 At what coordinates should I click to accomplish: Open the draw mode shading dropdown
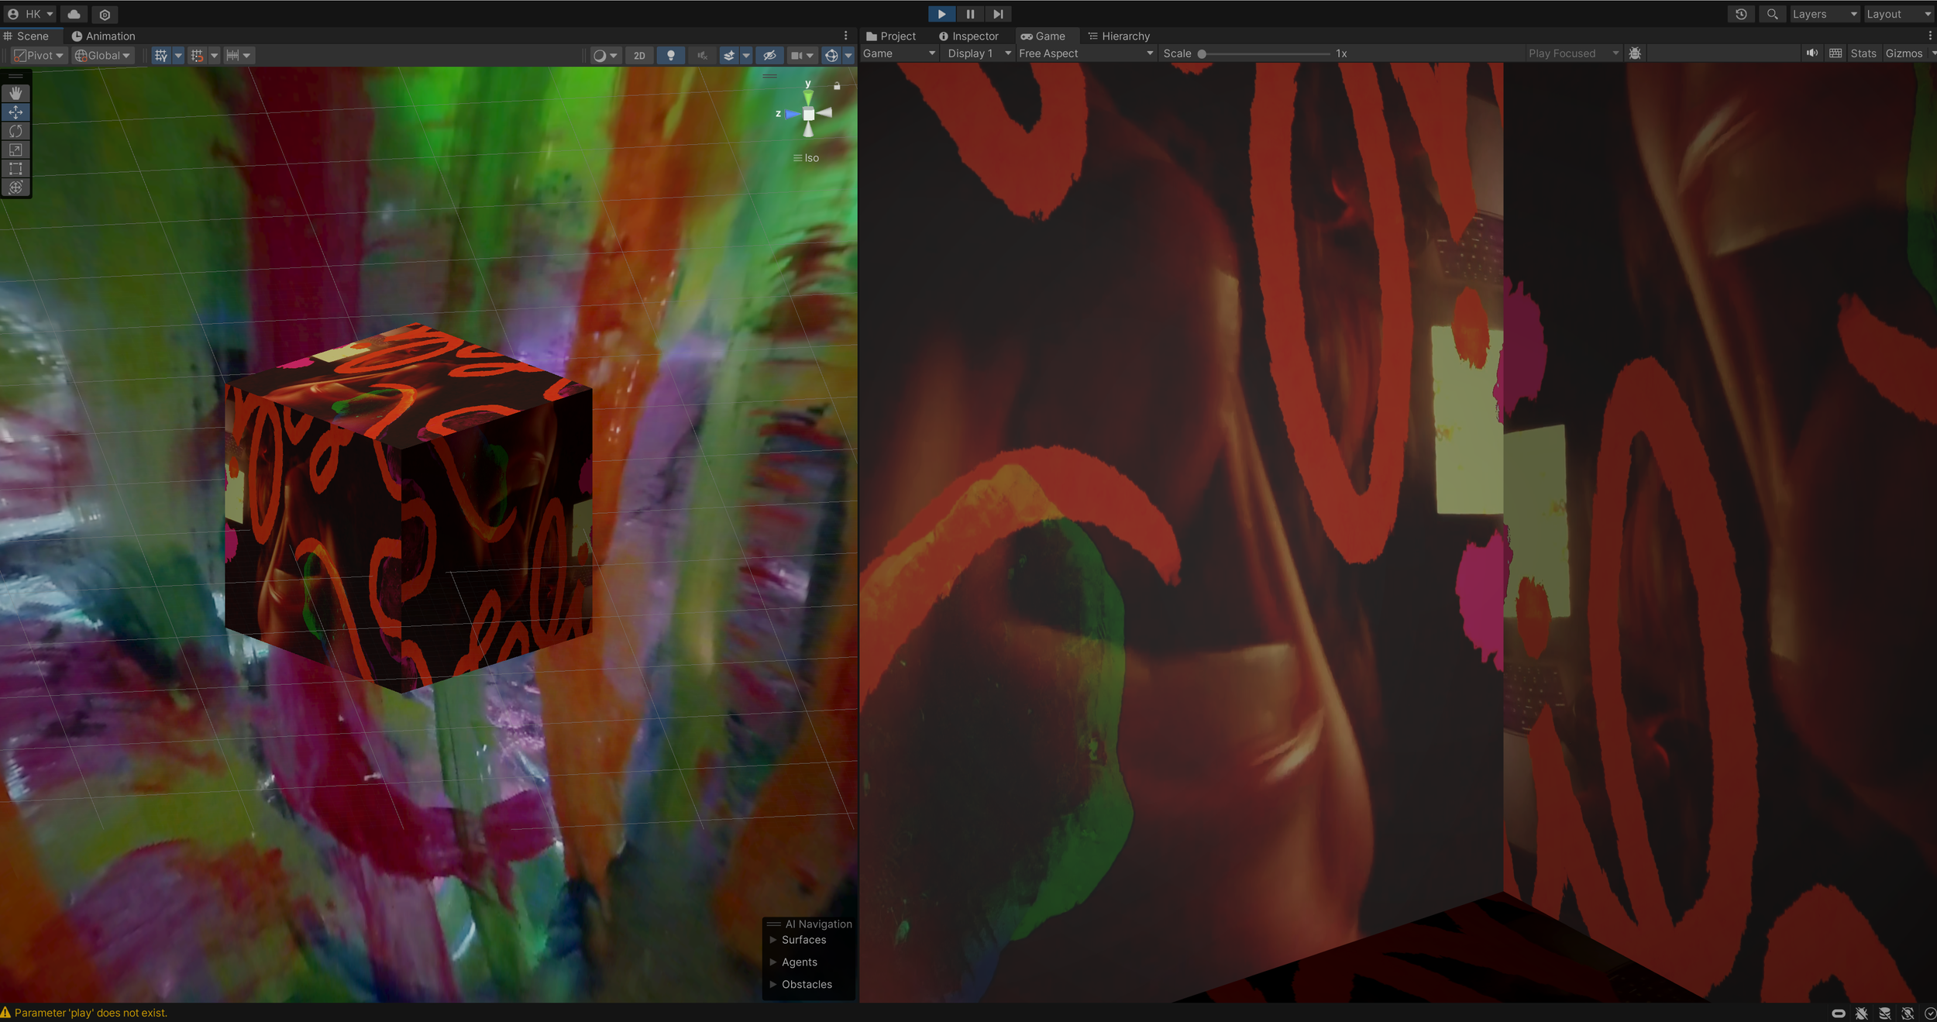[605, 56]
